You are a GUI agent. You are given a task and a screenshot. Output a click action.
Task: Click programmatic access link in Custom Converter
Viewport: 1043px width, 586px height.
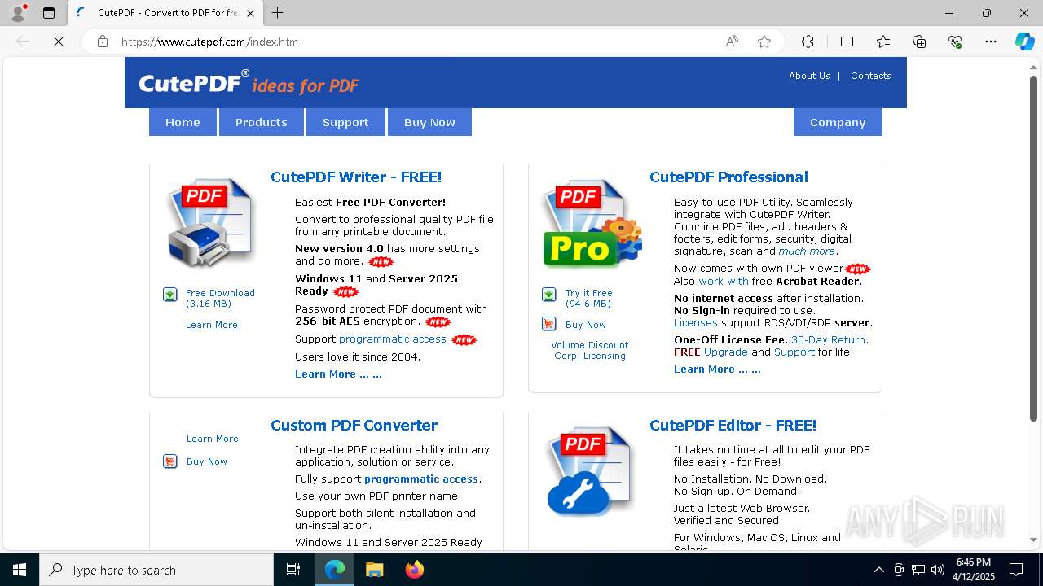pos(421,479)
